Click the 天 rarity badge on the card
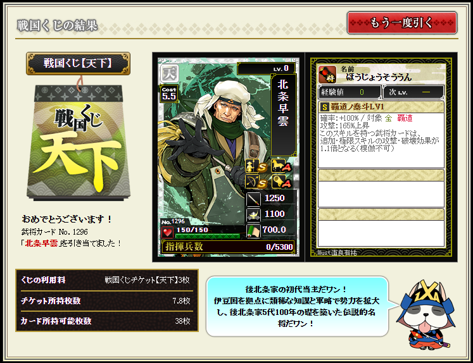This screenshot has height=363, width=473. click(169, 73)
